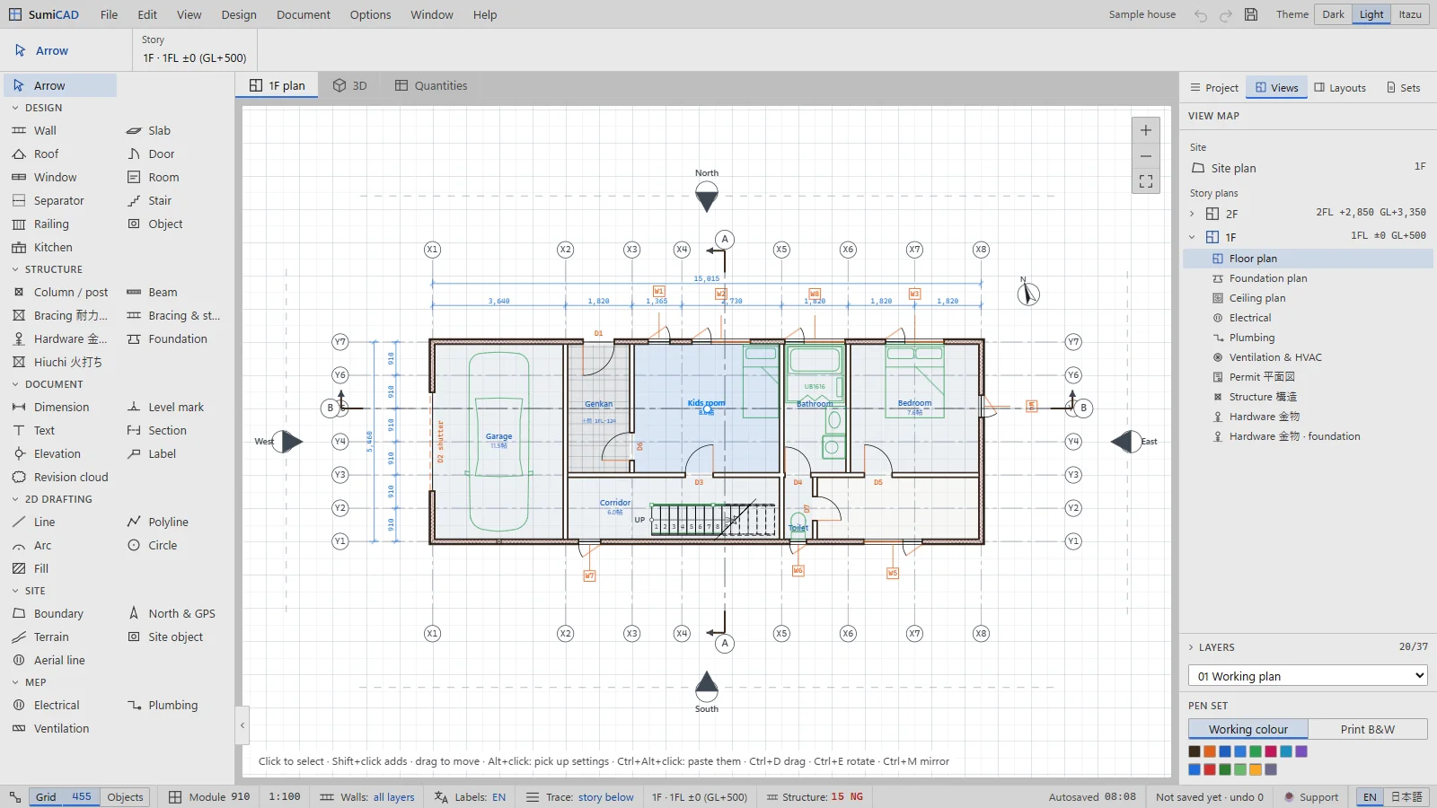Click the save icon in the top bar
The height and width of the screenshot is (808, 1437).
pos(1251,14)
